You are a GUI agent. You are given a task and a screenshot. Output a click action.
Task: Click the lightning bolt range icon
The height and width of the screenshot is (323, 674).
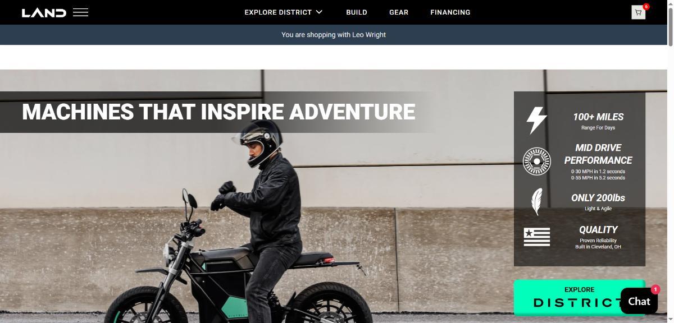[536, 120]
